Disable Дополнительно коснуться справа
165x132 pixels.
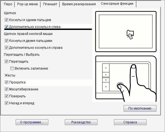click(x=6, y=48)
